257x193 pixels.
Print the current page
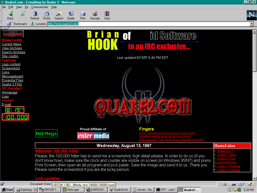[x=83, y=15]
